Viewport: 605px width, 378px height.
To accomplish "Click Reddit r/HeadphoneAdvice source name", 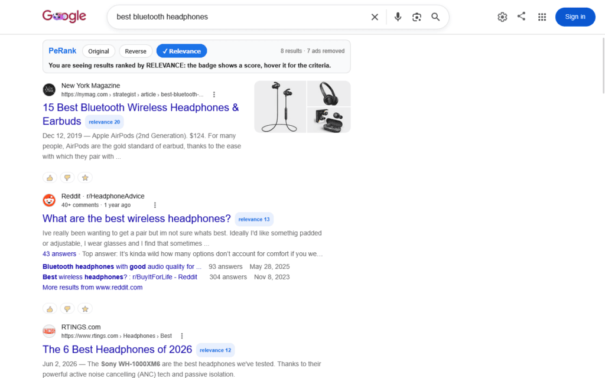I will (103, 196).
